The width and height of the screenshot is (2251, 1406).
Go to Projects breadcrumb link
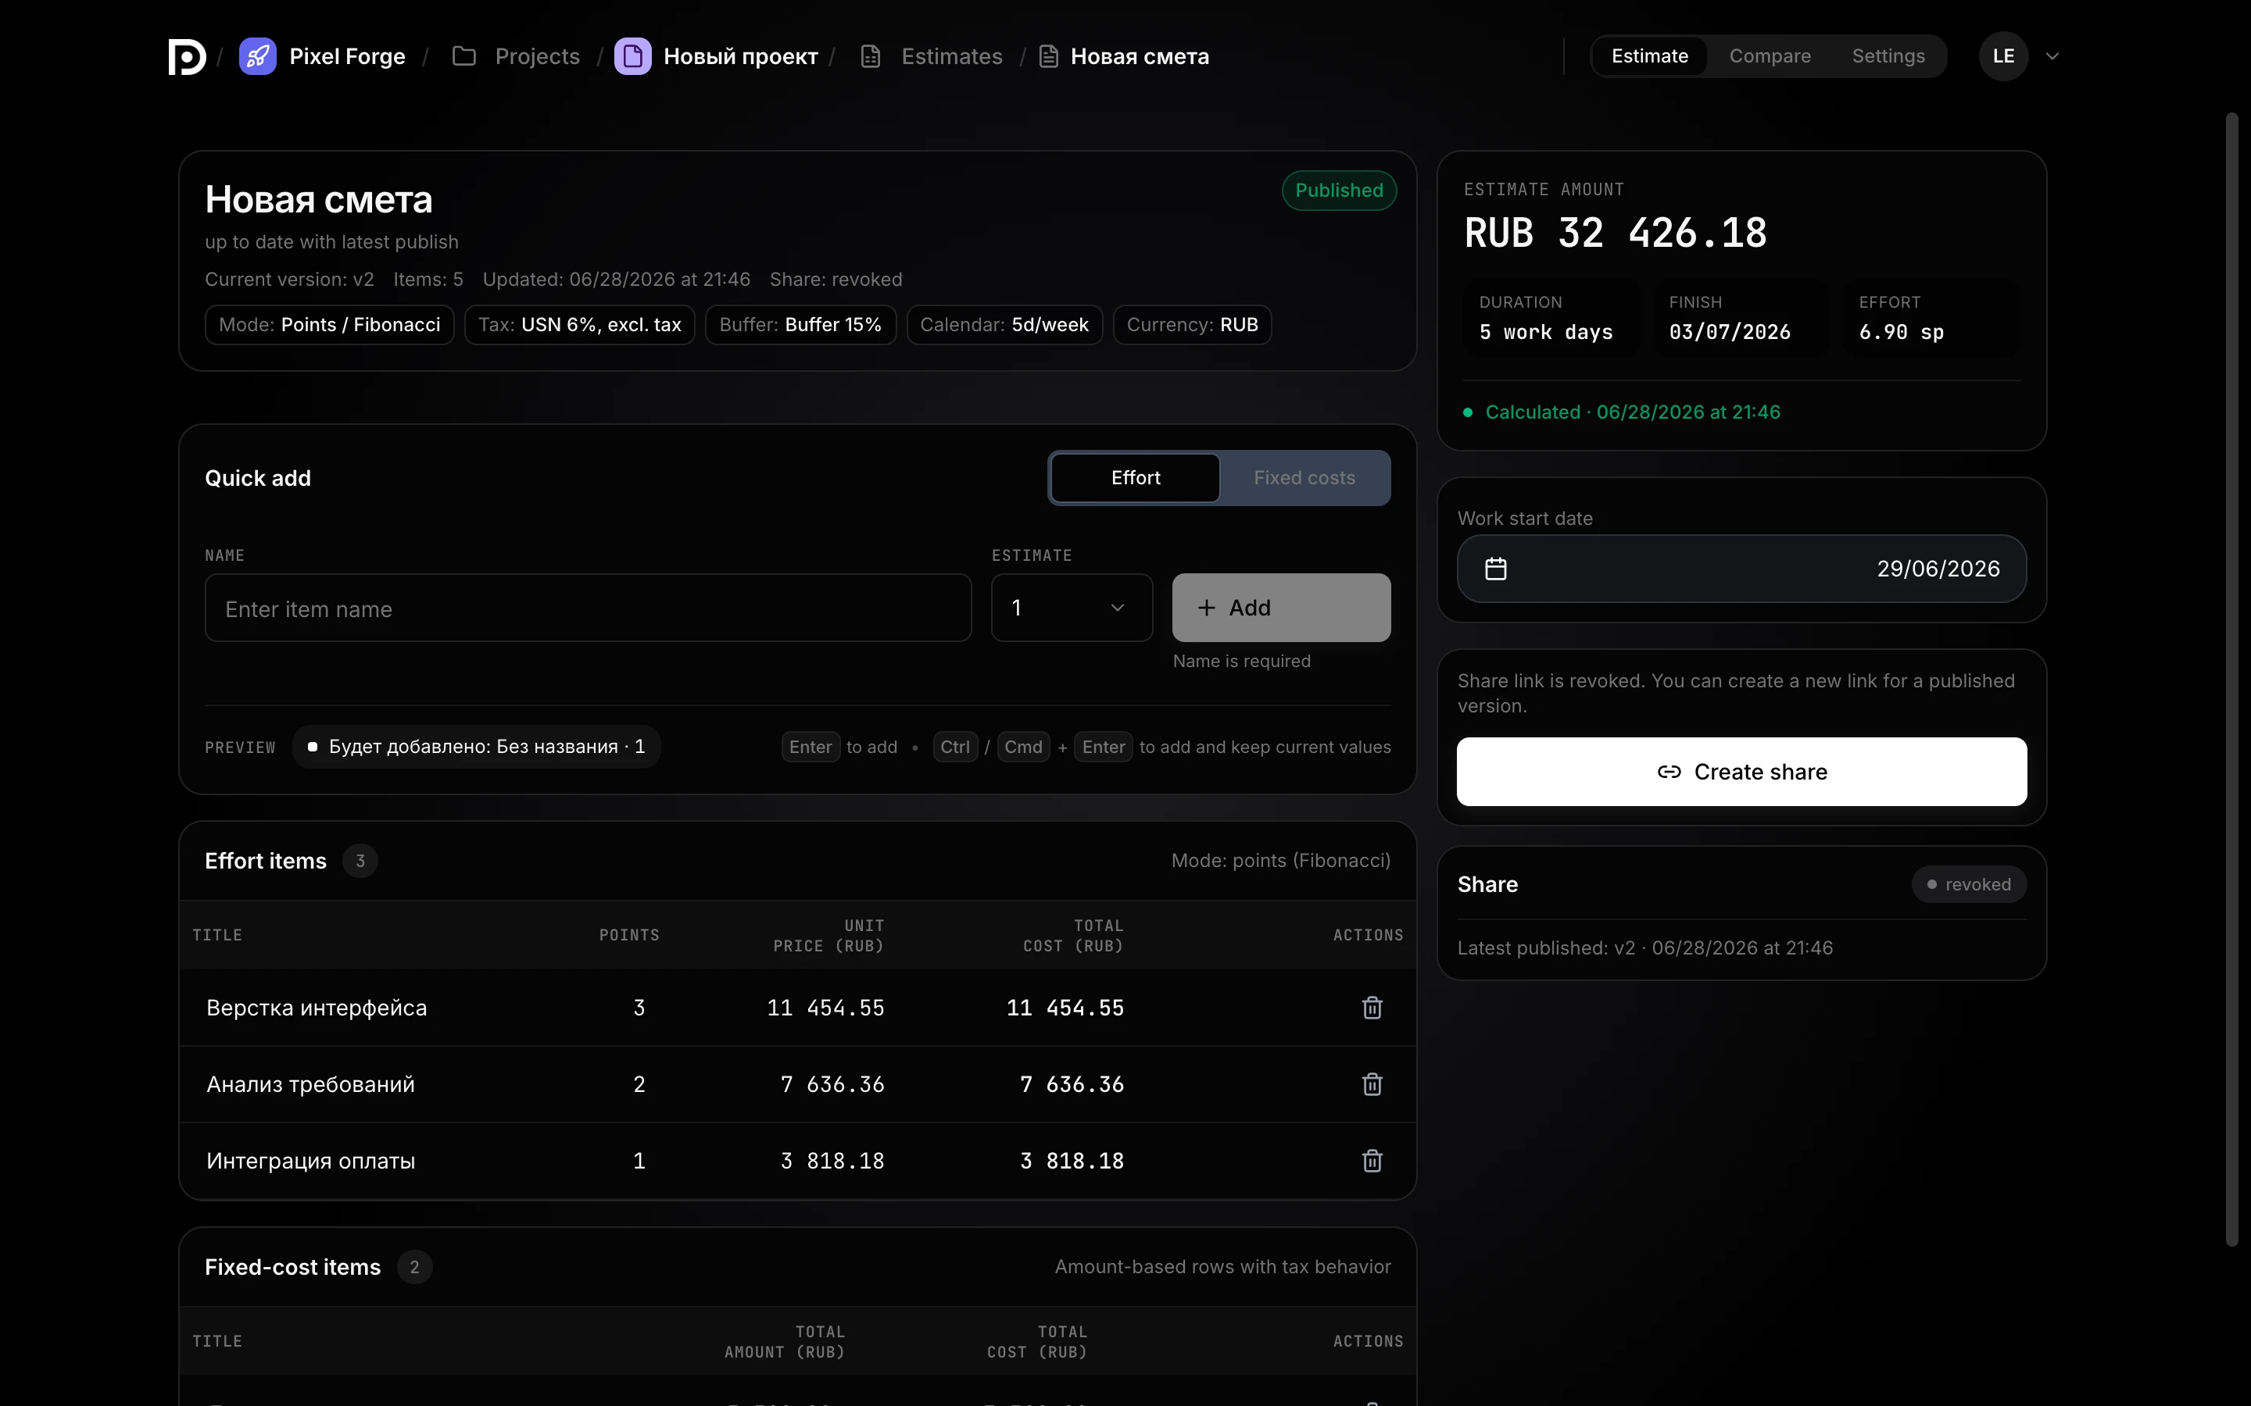point(538,57)
